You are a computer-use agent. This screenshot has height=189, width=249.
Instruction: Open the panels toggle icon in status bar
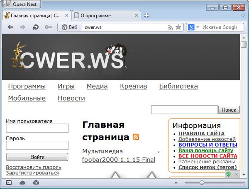pyautogui.click(x=9, y=182)
